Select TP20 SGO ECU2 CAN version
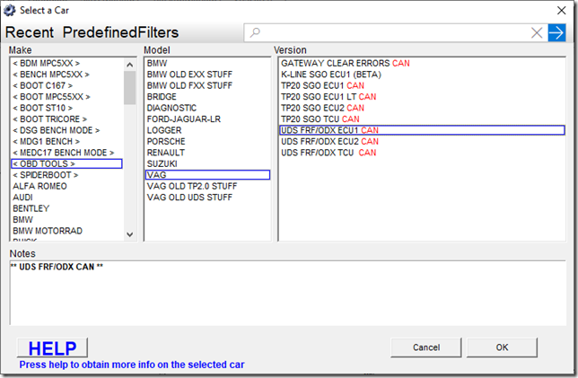This screenshot has width=578, height=378. click(x=422, y=108)
